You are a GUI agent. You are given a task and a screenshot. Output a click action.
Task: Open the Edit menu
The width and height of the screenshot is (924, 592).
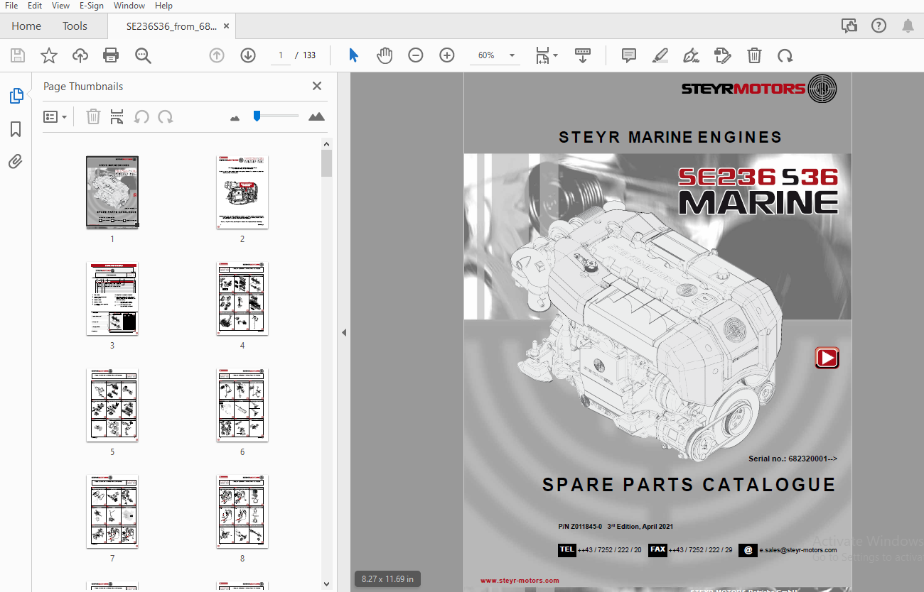click(34, 6)
